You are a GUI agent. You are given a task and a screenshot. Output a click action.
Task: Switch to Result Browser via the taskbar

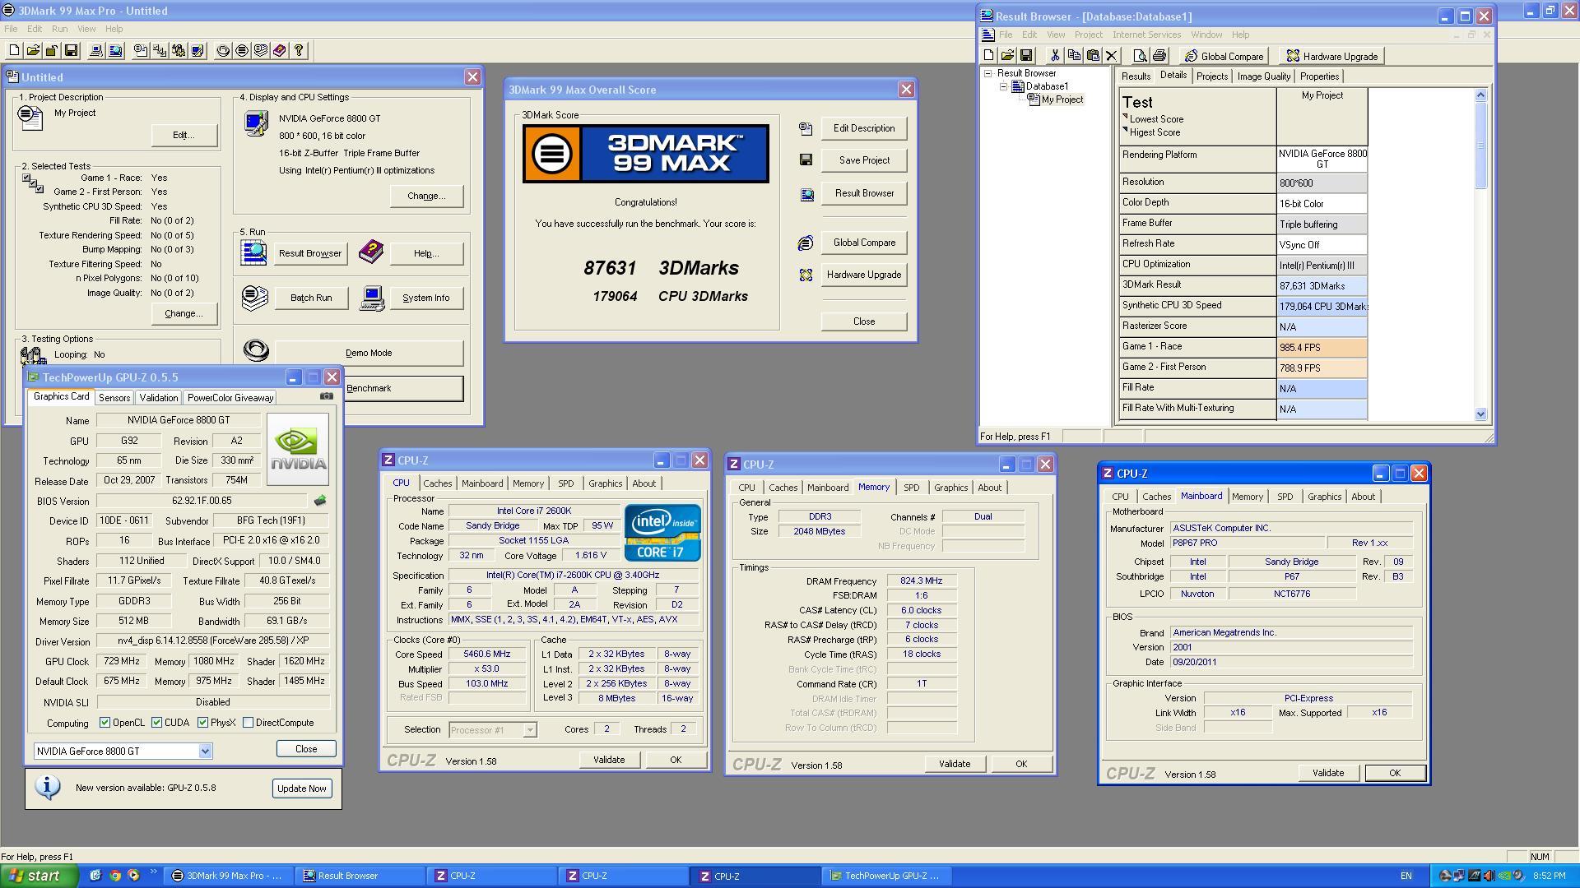[360, 876]
